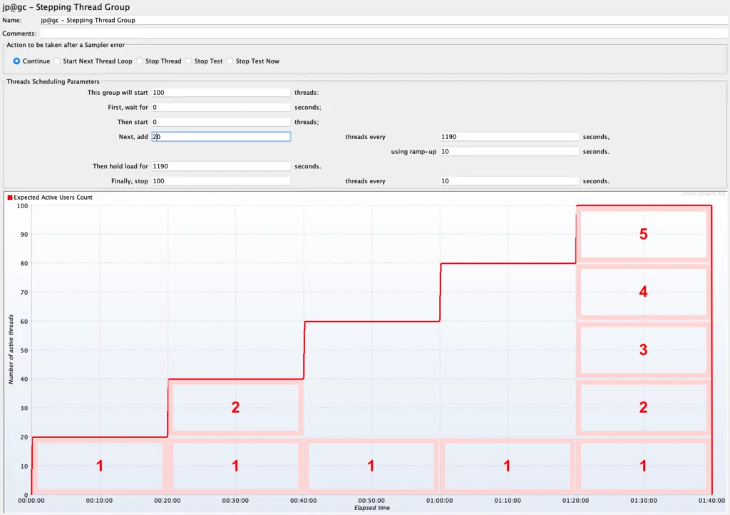
Task: Click the 01:10:00 time axis label
Action: (x=508, y=501)
